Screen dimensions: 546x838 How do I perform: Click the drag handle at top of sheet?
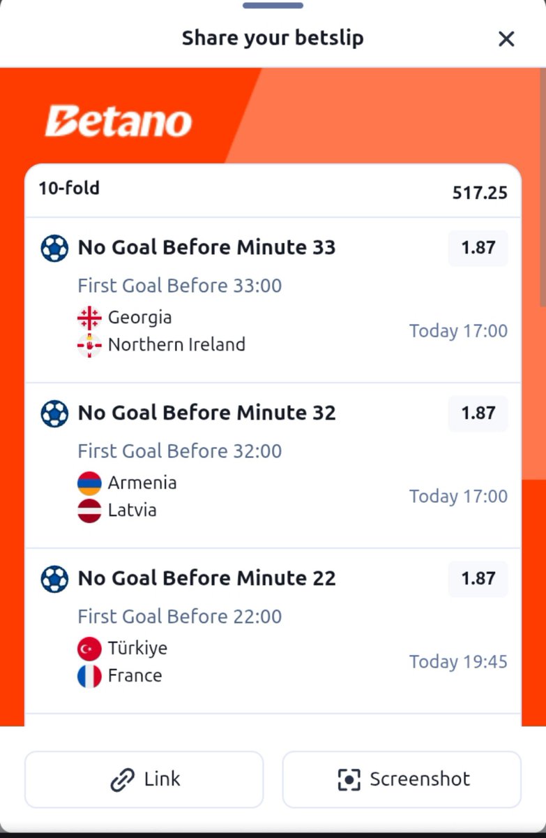[x=273, y=6]
